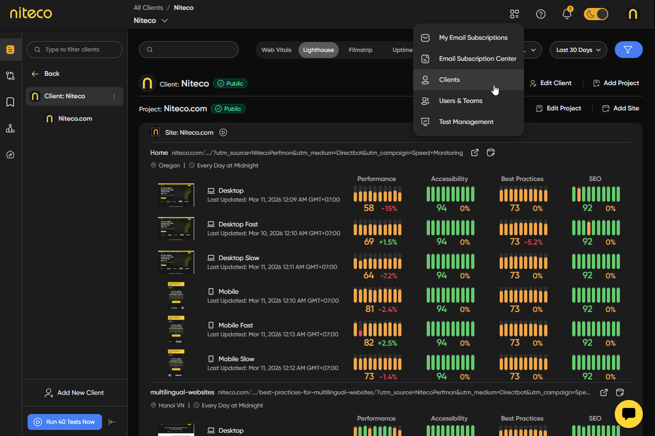
Task: Open the notifications bell icon
Action: 567,14
